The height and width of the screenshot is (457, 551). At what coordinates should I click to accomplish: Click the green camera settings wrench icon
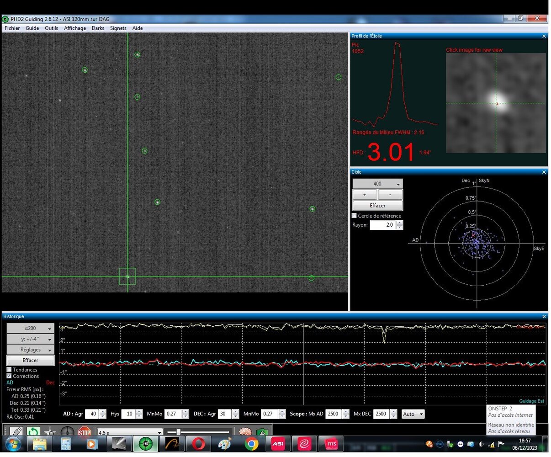262,432
